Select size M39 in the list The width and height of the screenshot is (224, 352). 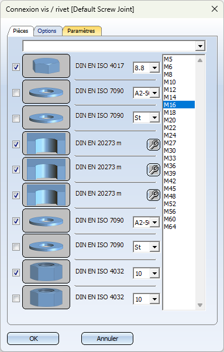(179, 173)
